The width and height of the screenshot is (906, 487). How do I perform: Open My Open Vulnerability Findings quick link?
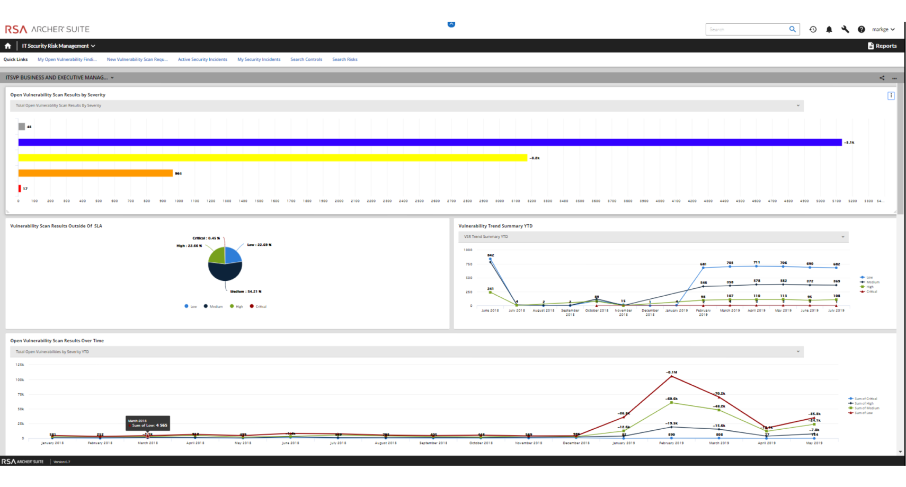(x=67, y=59)
